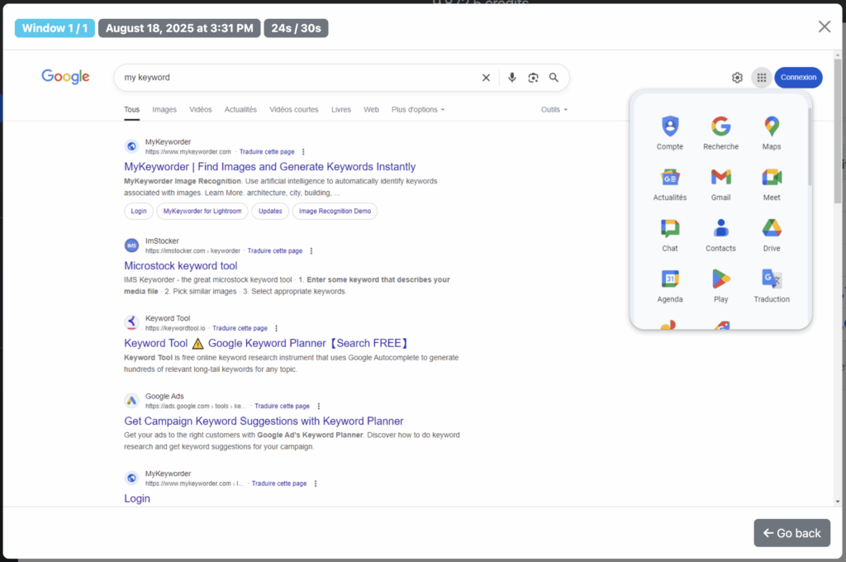Open Traduction app from apps grid
Image resolution: width=846 pixels, height=562 pixels.
[772, 285]
